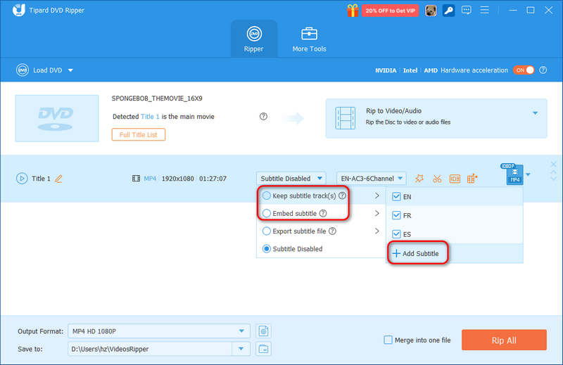Click the gift box promo icon
Screen dimensions: 563x365
(x=353, y=11)
